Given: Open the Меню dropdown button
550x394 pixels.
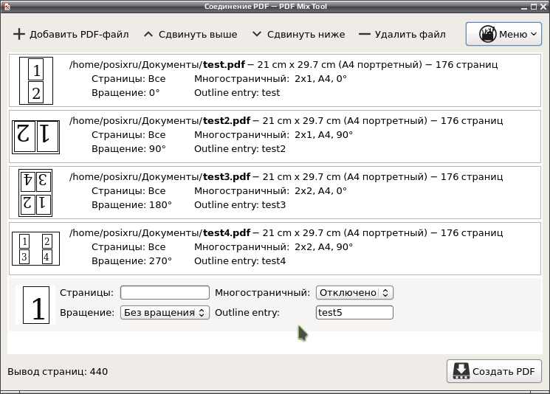Looking at the screenshot, I should [503, 34].
